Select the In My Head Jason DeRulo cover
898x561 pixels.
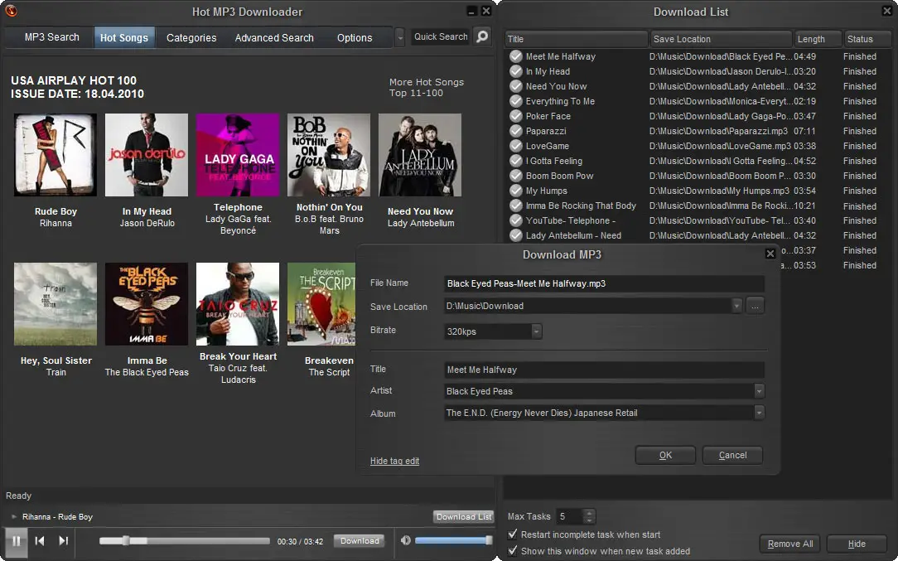click(147, 155)
